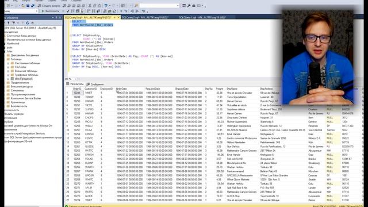
Task: Collapse the SELECT ShipCountry, YEAR query block
Action: (x=71, y=56)
